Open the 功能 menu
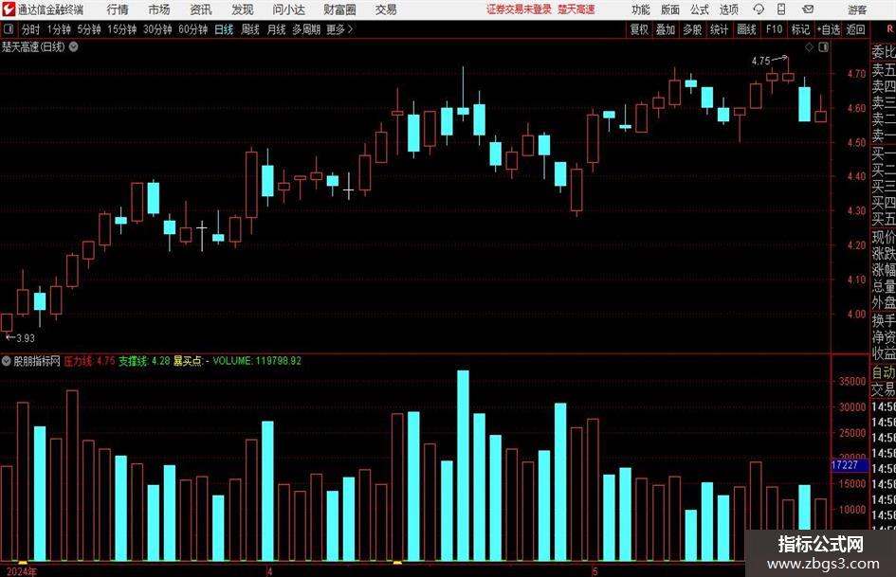 (641, 9)
